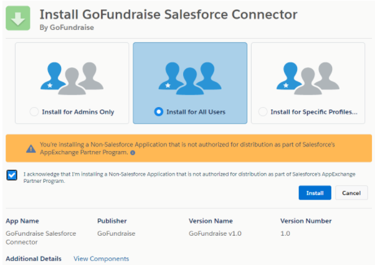This screenshot has width=375, height=265.
Task: Click the 'GoFundraise v1.0' version name value
Action: point(215,233)
